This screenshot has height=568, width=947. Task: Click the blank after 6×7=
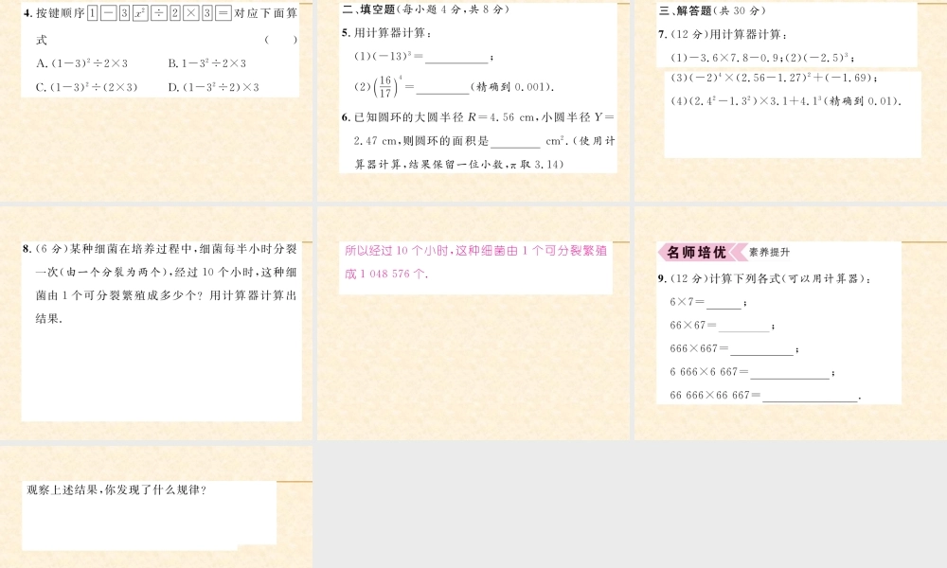724,304
